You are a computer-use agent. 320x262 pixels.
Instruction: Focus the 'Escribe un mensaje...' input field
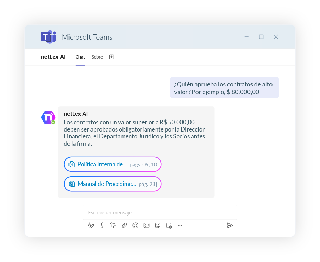(160, 212)
